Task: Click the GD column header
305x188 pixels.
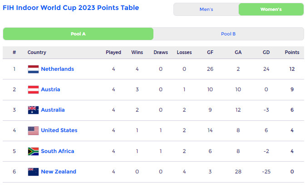Action: [266, 52]
